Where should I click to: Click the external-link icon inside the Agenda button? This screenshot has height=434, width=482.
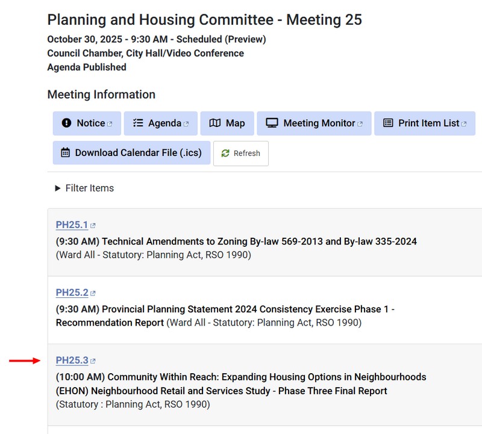pyautogui.click(x=186, y=124)
